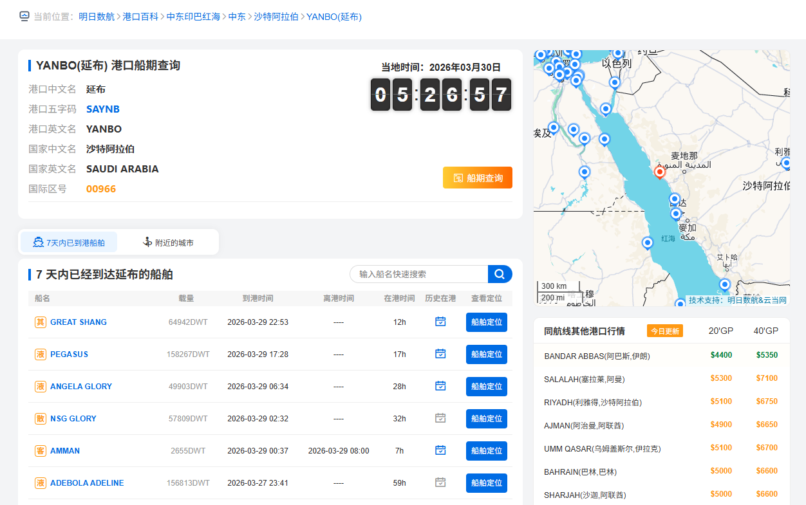Click AMMAN history calendar icon
This screenshot has height=505, width=806.
(x=440, y=450)
